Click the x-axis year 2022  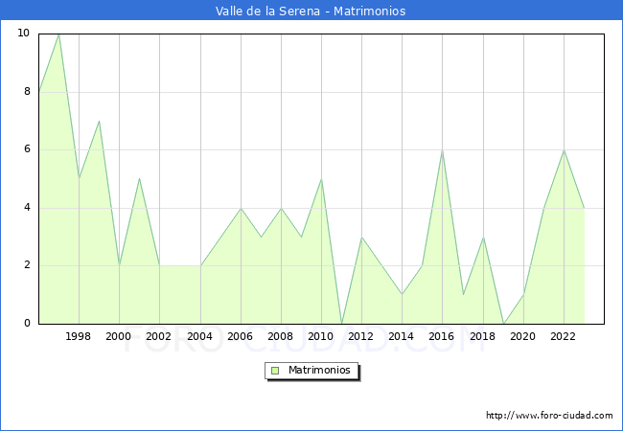point(563,336)
